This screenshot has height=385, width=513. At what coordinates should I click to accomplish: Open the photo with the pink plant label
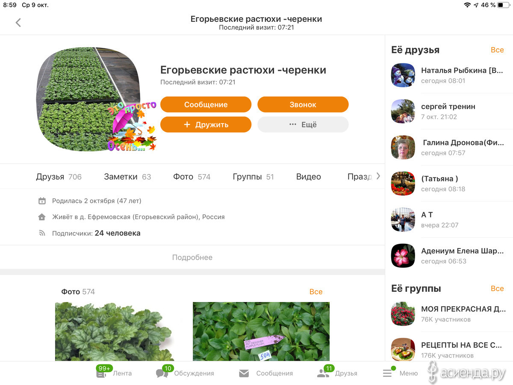(x=261, y=332)
